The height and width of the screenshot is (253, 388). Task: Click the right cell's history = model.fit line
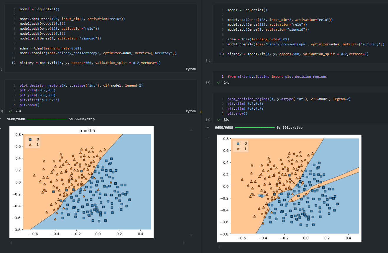(298, 54)
